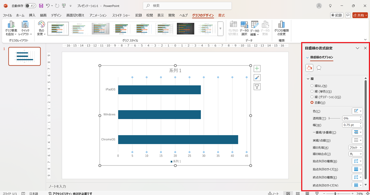The height and width of the screenshot is (195, 370).
Task: Open グラフ要素を追加 (Add Chart Element)
Action: [x=11, y=28]
